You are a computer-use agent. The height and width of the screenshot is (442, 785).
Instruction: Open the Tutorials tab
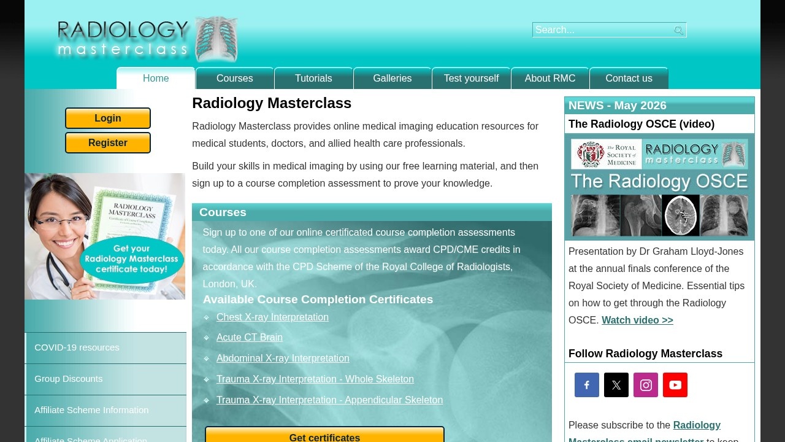pos(313,79)
